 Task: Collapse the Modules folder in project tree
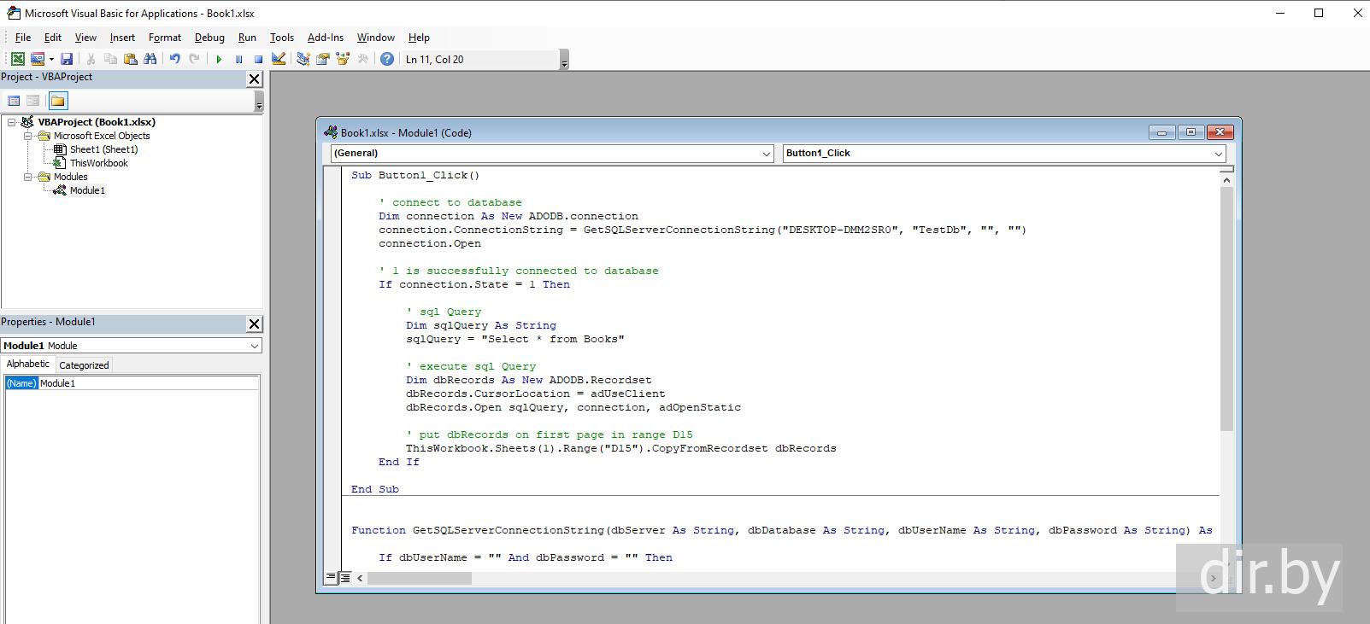(x=28, y=177)
